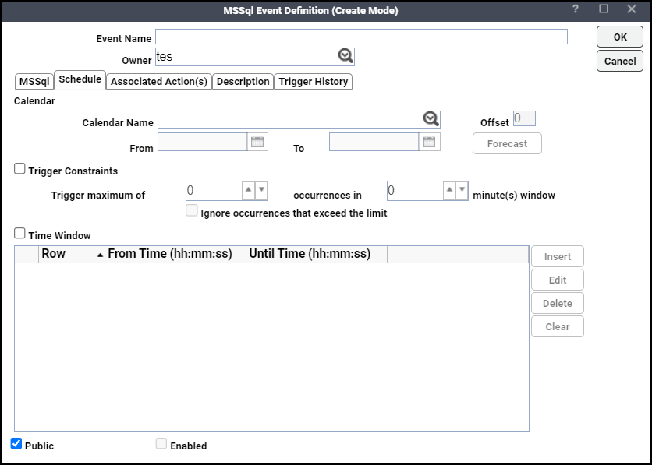
Task: Increase the trigger maximum occurrences value
Action: 249,191
